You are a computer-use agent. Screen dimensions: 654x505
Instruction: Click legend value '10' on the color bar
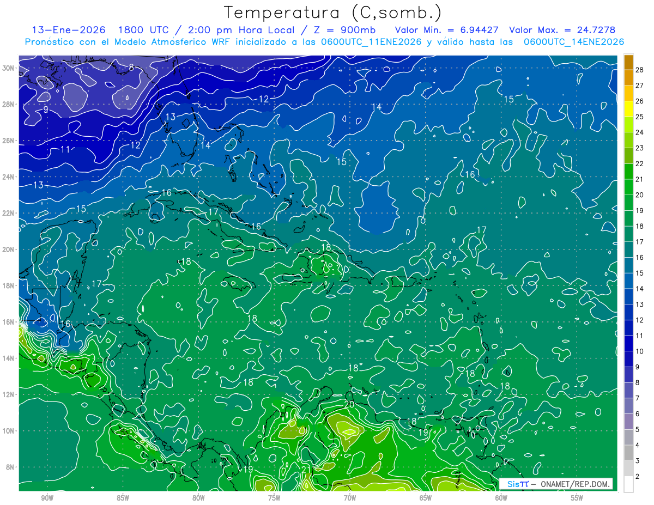(x=640, y=351)
